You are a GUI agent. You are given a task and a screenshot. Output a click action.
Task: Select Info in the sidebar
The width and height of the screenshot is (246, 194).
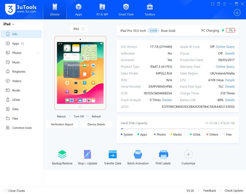(21, 34)
